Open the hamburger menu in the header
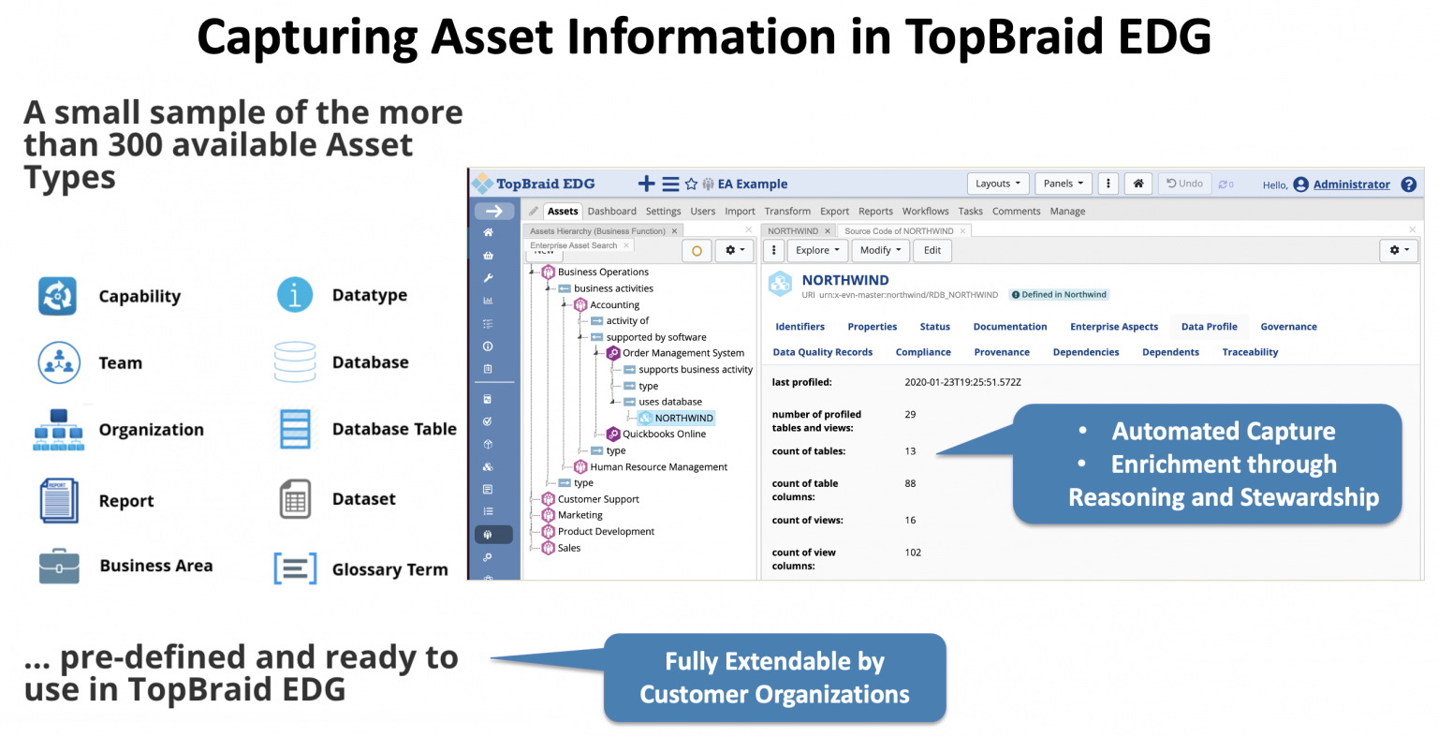1438x737 pixels. (x=670, y=184)
